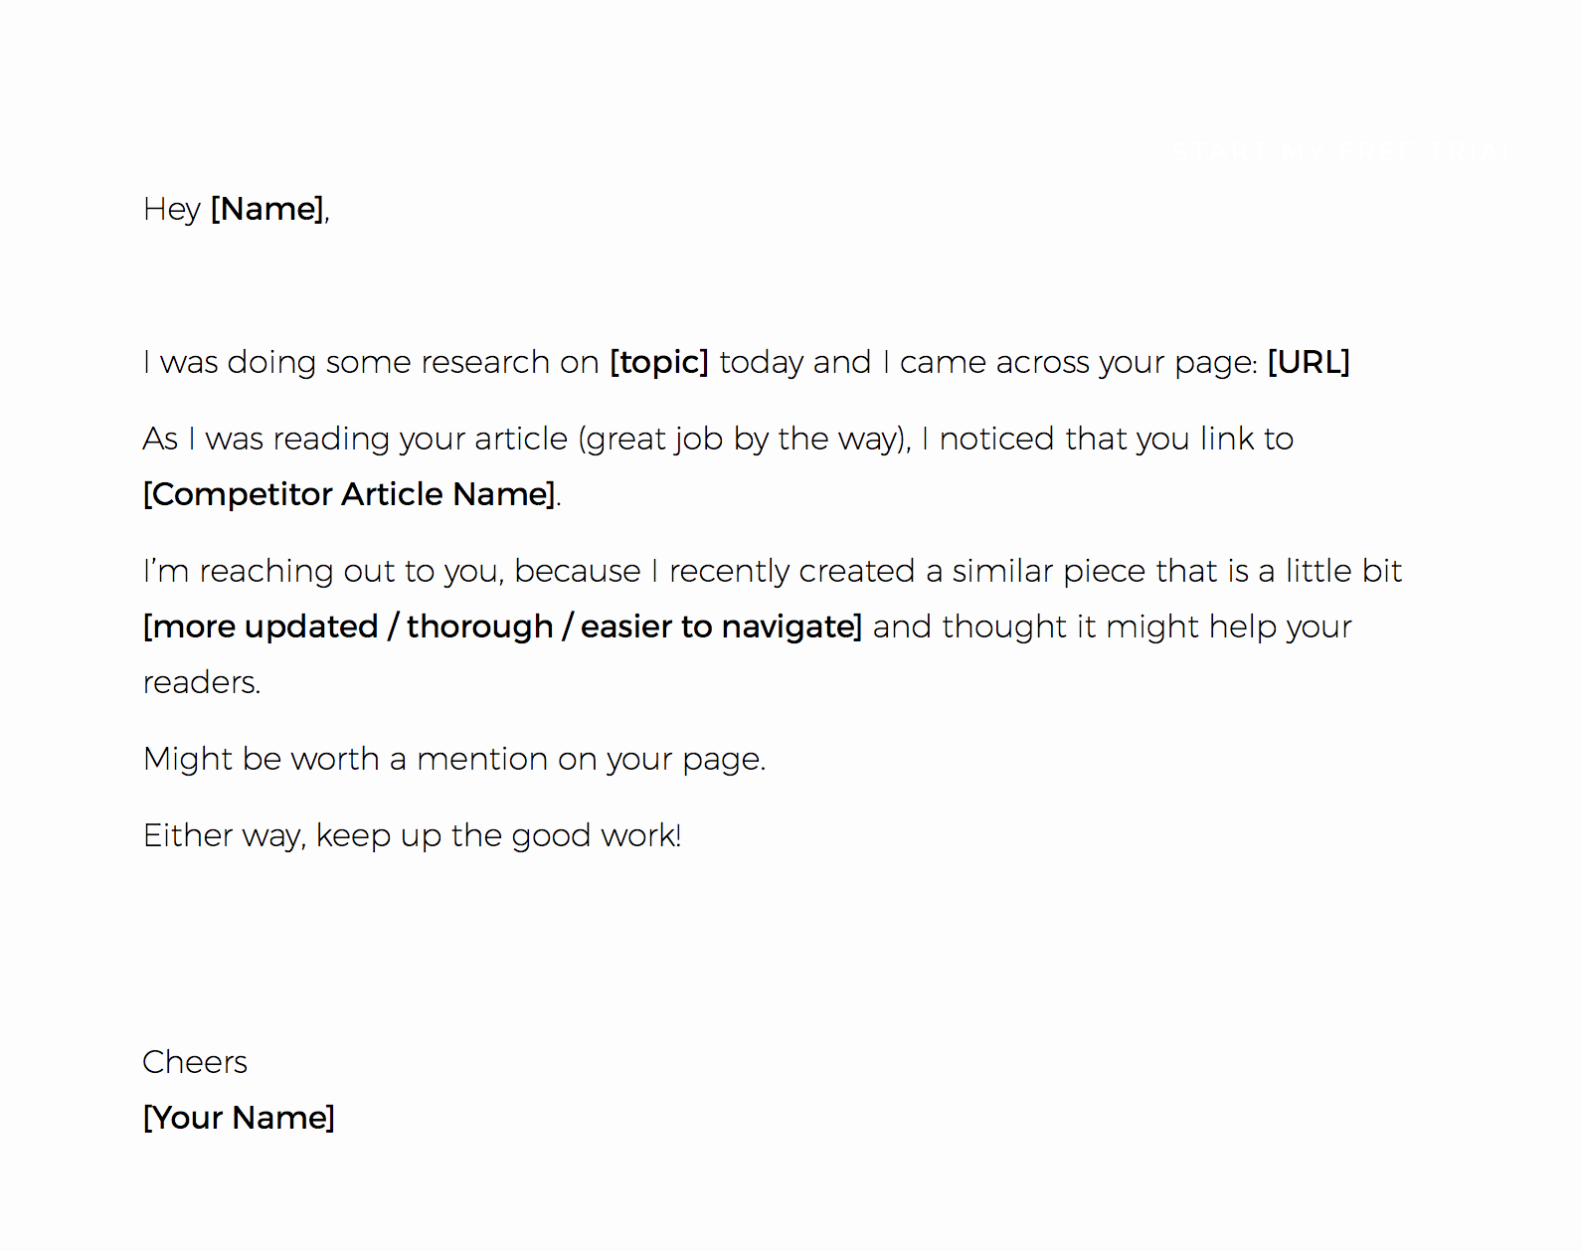Click the word 'readers.' in the paragraph
The image size is (1582, 1251).
[202, 682]
